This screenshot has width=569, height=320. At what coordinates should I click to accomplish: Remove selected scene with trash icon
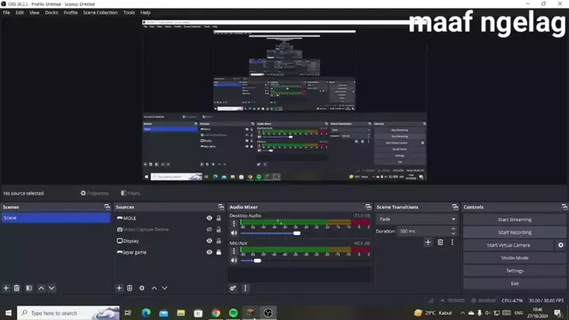(x=17, y=288)
